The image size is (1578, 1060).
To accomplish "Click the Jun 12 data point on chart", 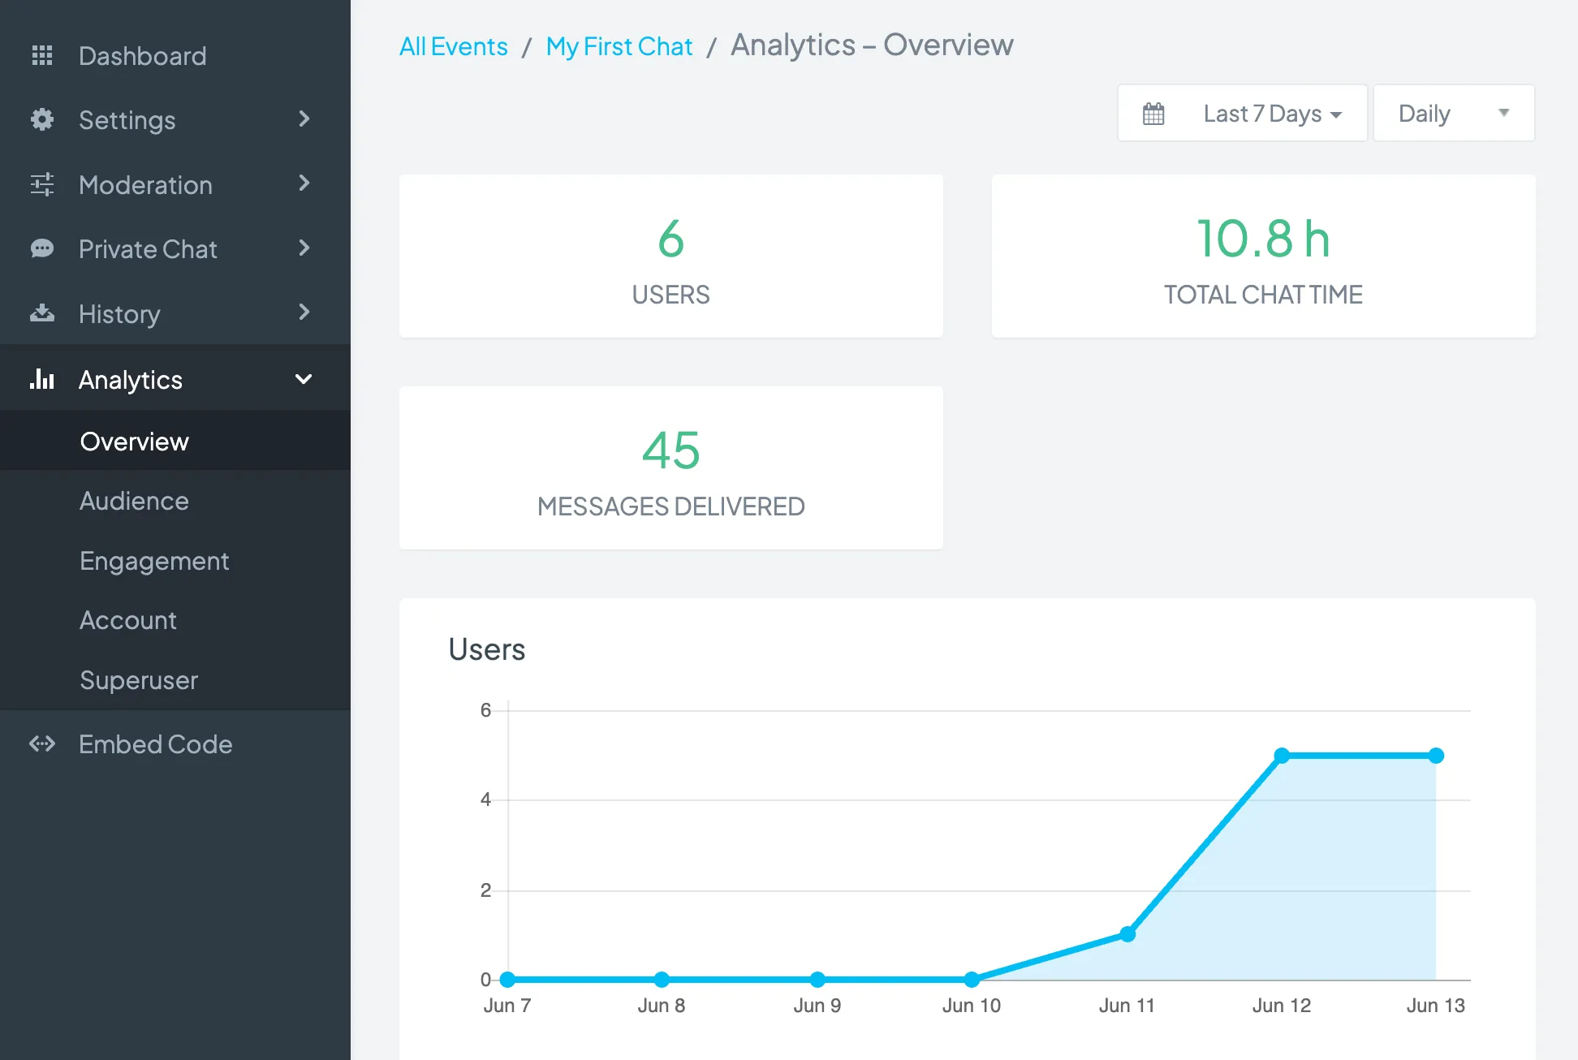I will (x=1282, y=756).
